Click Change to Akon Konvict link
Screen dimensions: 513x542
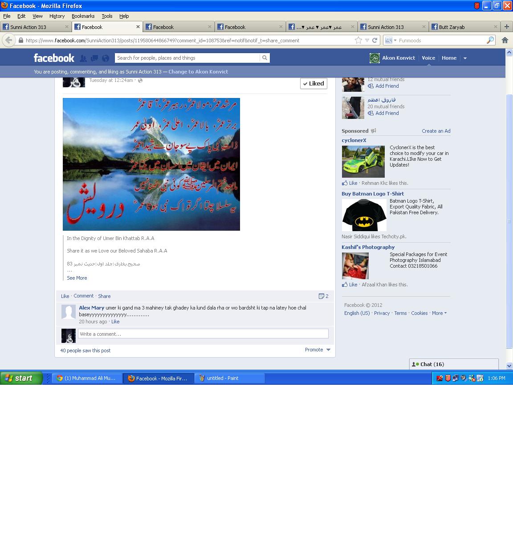[x=198, y=72]
